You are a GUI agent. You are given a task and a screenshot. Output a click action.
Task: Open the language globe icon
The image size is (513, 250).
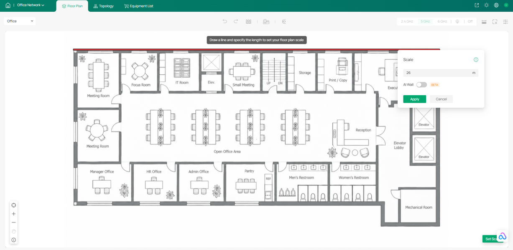496,5
